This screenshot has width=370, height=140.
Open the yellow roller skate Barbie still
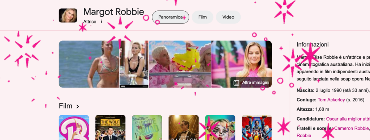(180, 64)
